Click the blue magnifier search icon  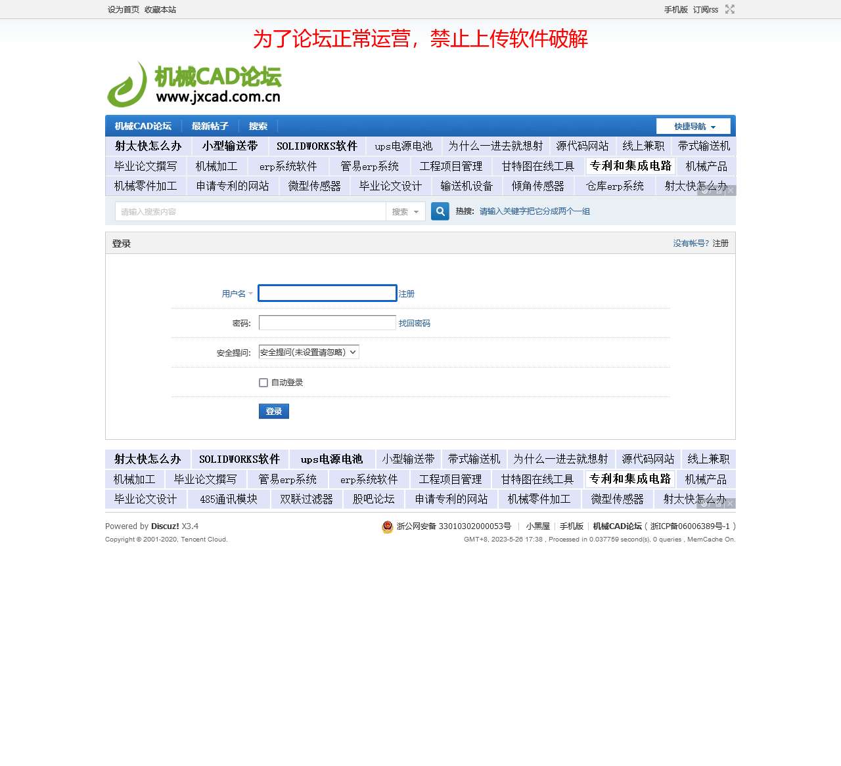click(440, 211)
